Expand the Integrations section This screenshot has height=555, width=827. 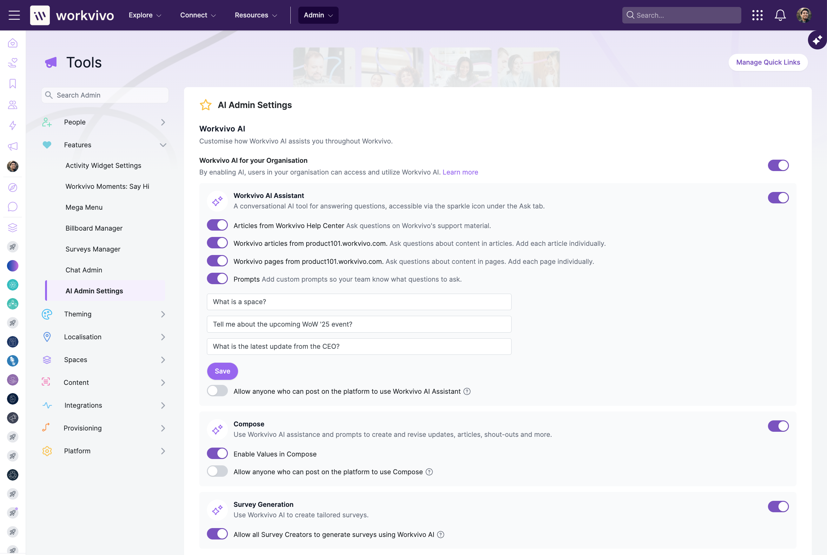104,405
